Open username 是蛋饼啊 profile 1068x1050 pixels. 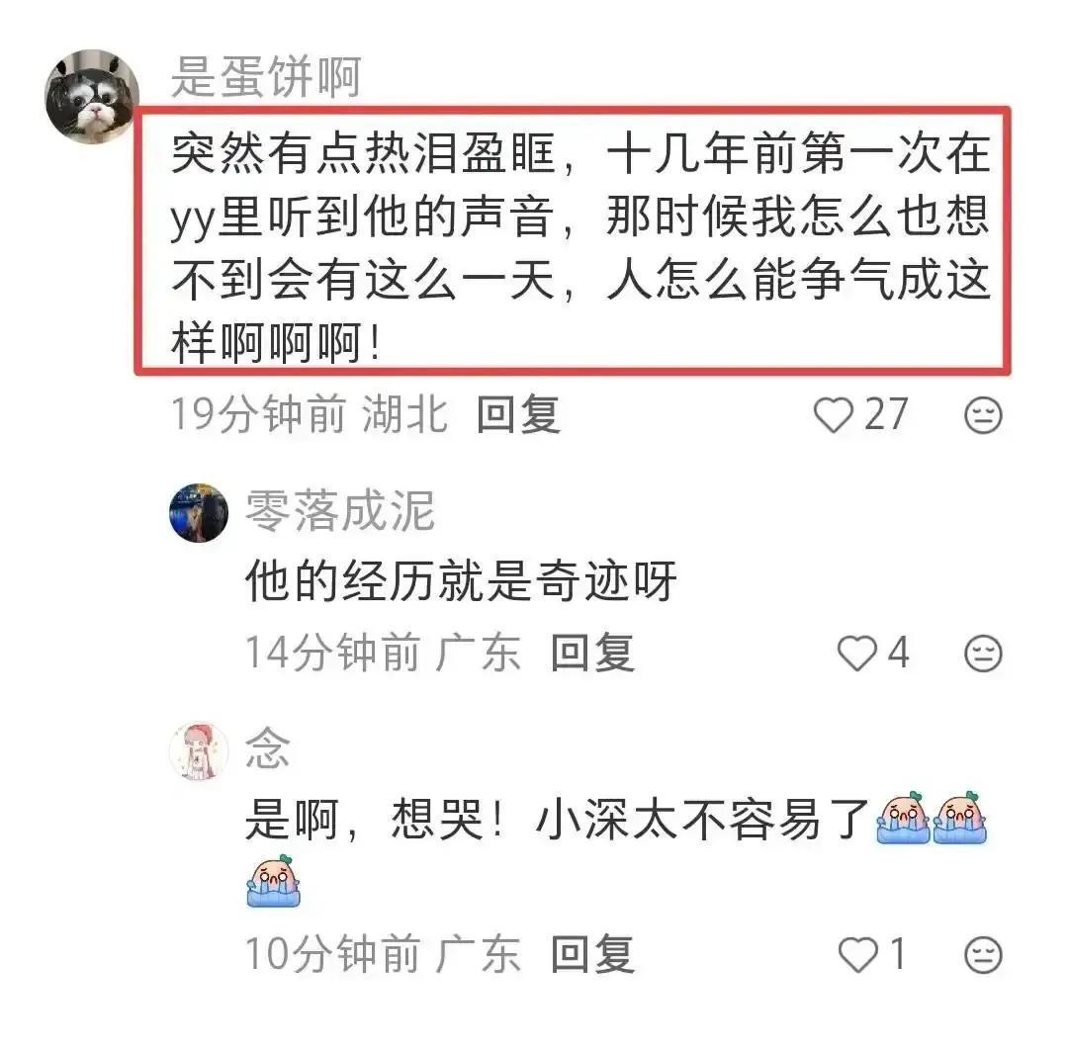click(266, 77)
